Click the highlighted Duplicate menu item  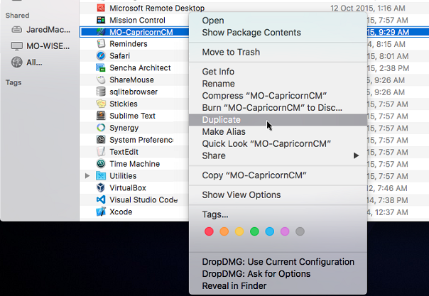(x=278, y=120)
